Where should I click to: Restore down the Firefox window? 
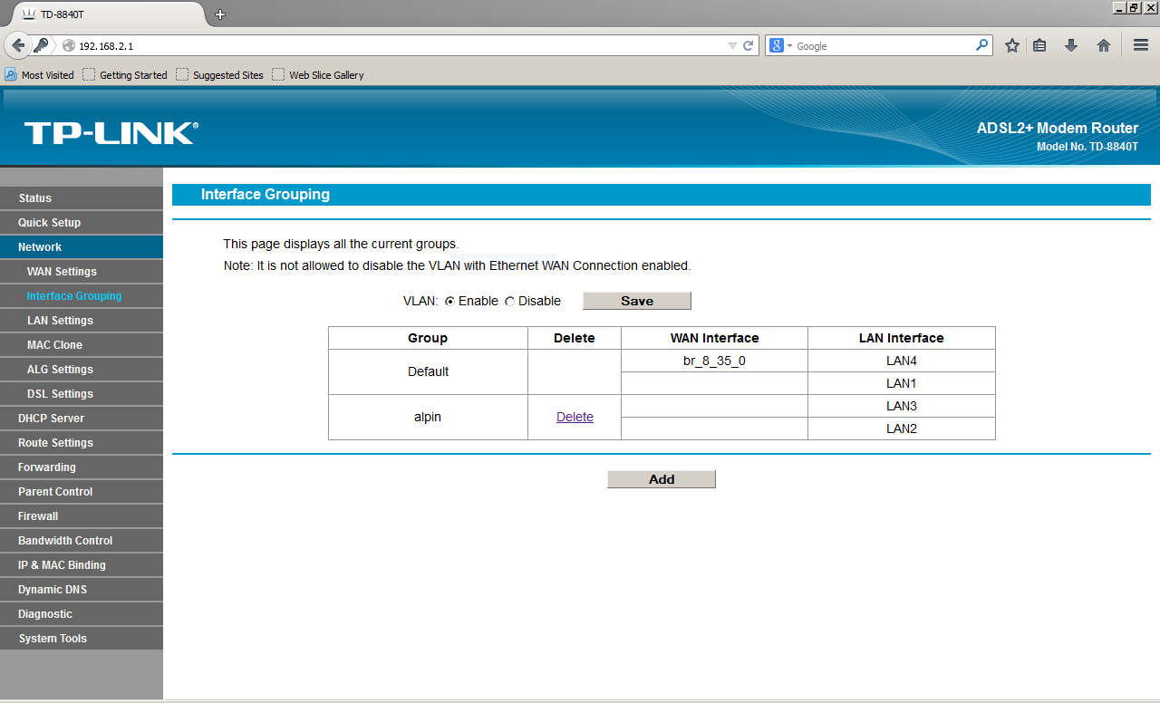coord(1134,7)
